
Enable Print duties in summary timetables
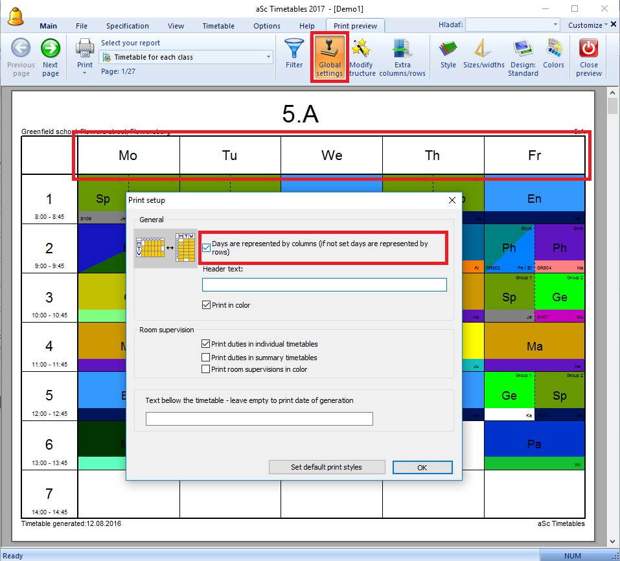coord(206,358)
